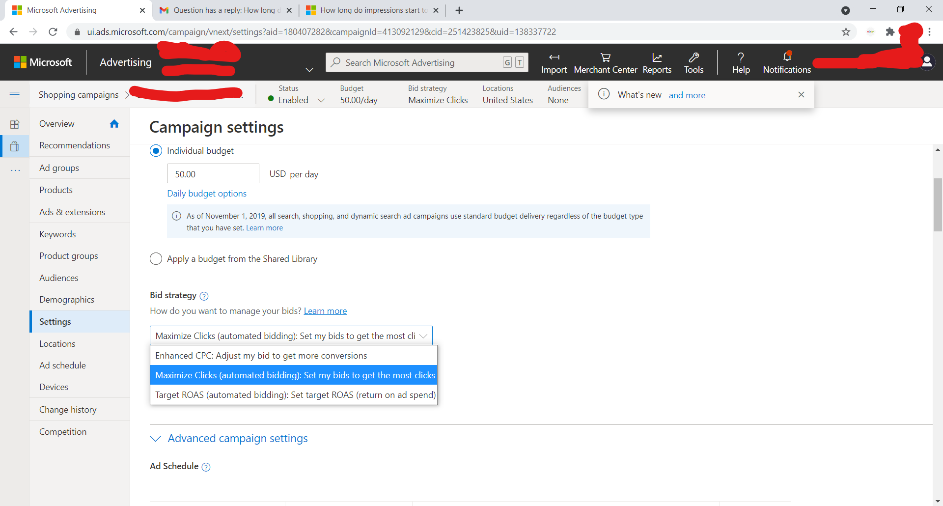Expand Advanced campaign settings section

(x=229, y=438)
